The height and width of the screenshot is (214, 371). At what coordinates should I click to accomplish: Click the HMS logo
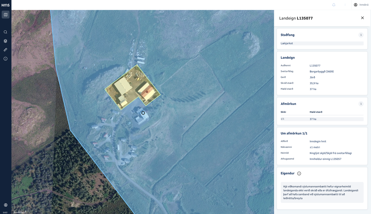6,5
